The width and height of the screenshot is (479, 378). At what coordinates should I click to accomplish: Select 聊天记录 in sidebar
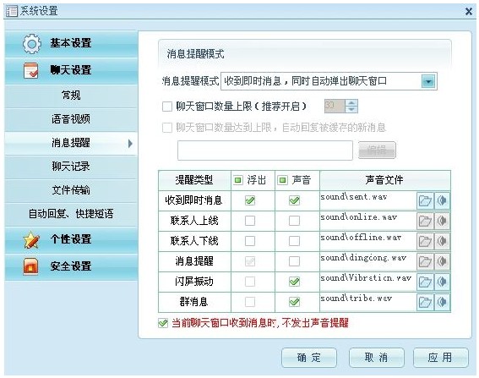(x=71, y=167)
